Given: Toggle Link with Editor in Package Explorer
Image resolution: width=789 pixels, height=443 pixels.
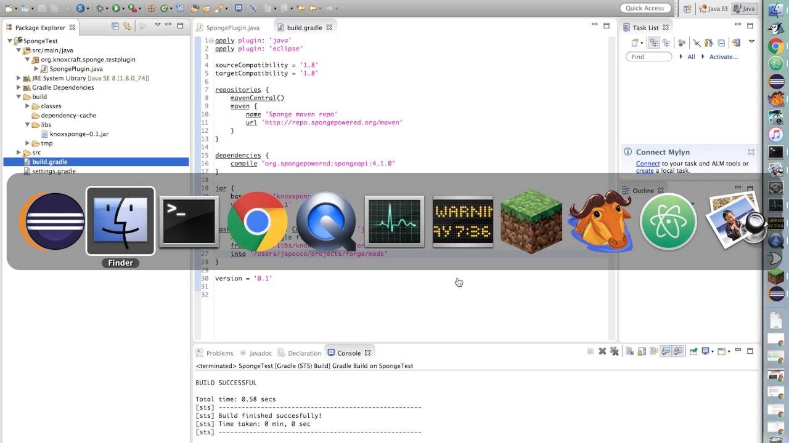Looking at the screenshot, I should tap(127, 26).
